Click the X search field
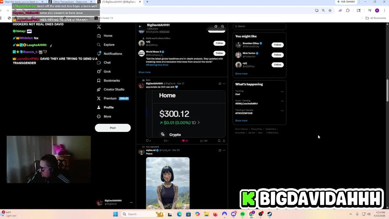 pyautogui.click(x=260, y=26)
